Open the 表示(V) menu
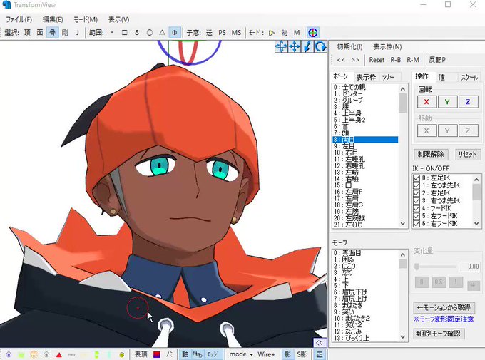Screen dimensions: 485x360 coord(119,19)
